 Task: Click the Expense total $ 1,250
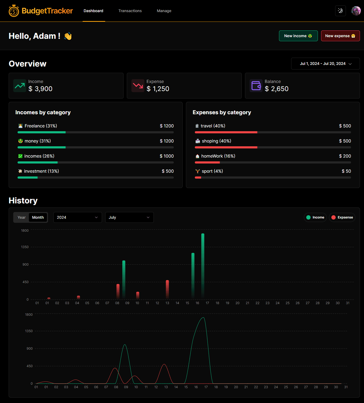coord(158,89)
